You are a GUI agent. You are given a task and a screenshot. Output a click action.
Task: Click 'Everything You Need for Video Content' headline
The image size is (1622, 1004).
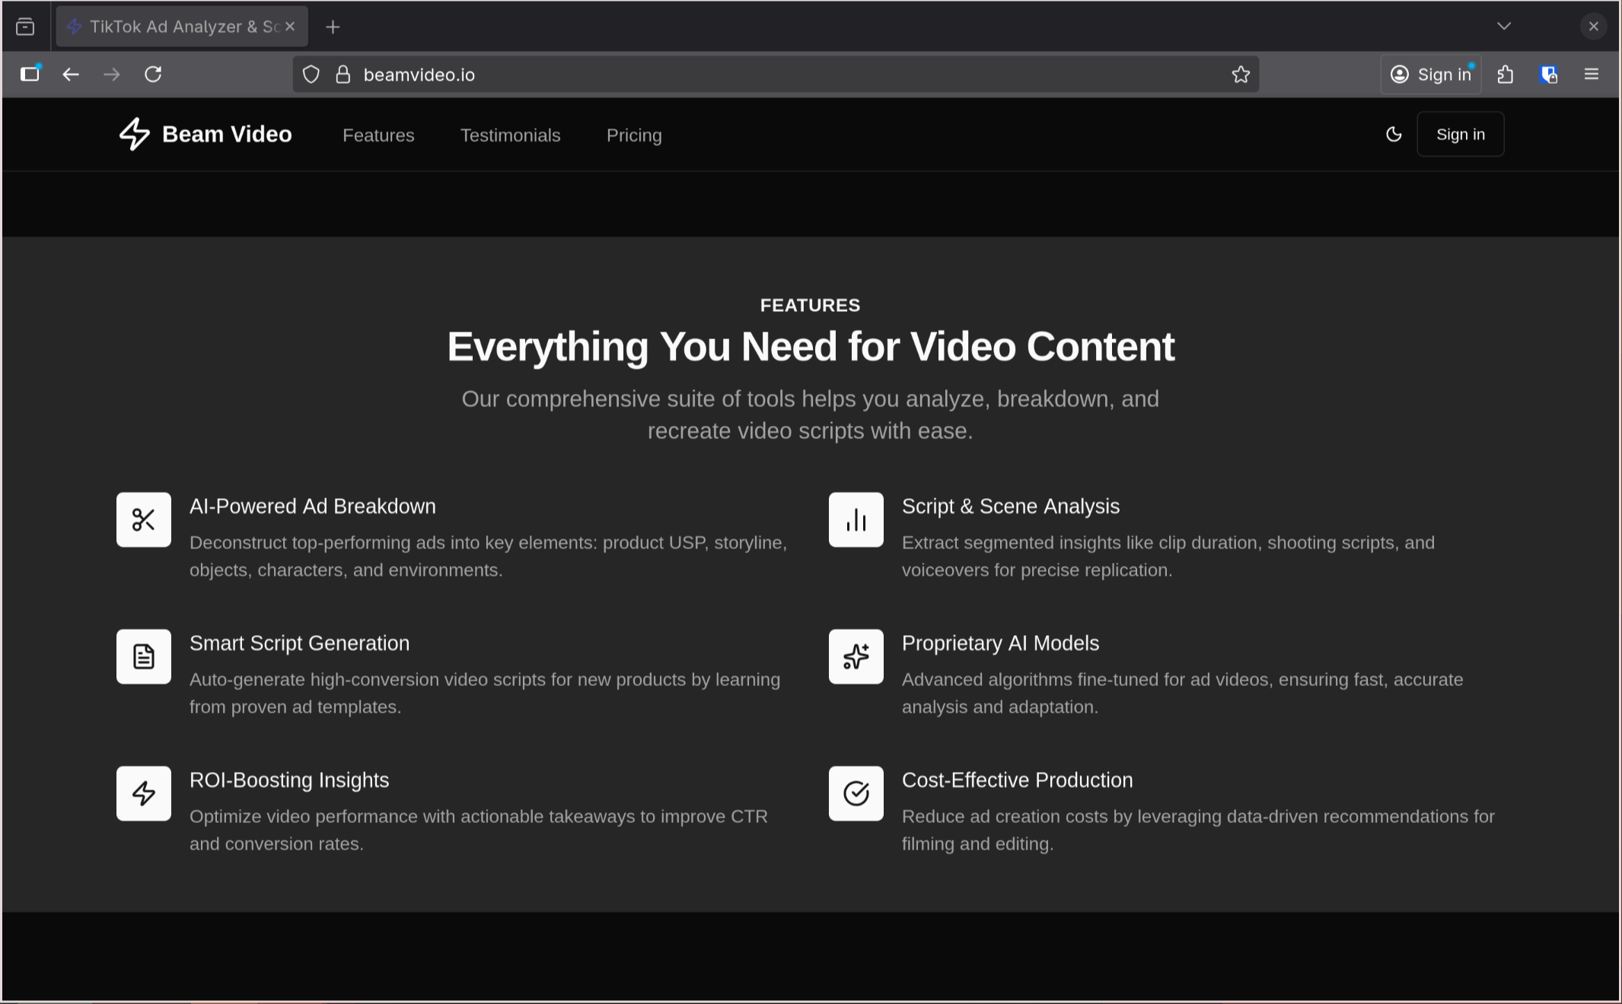pyautogui.click(x=811, y=347)
